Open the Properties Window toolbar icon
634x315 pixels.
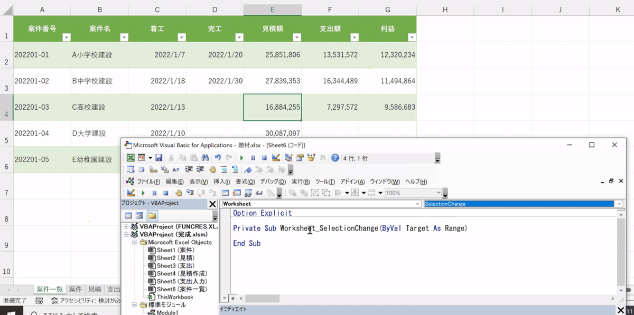[x=300, y=157]
